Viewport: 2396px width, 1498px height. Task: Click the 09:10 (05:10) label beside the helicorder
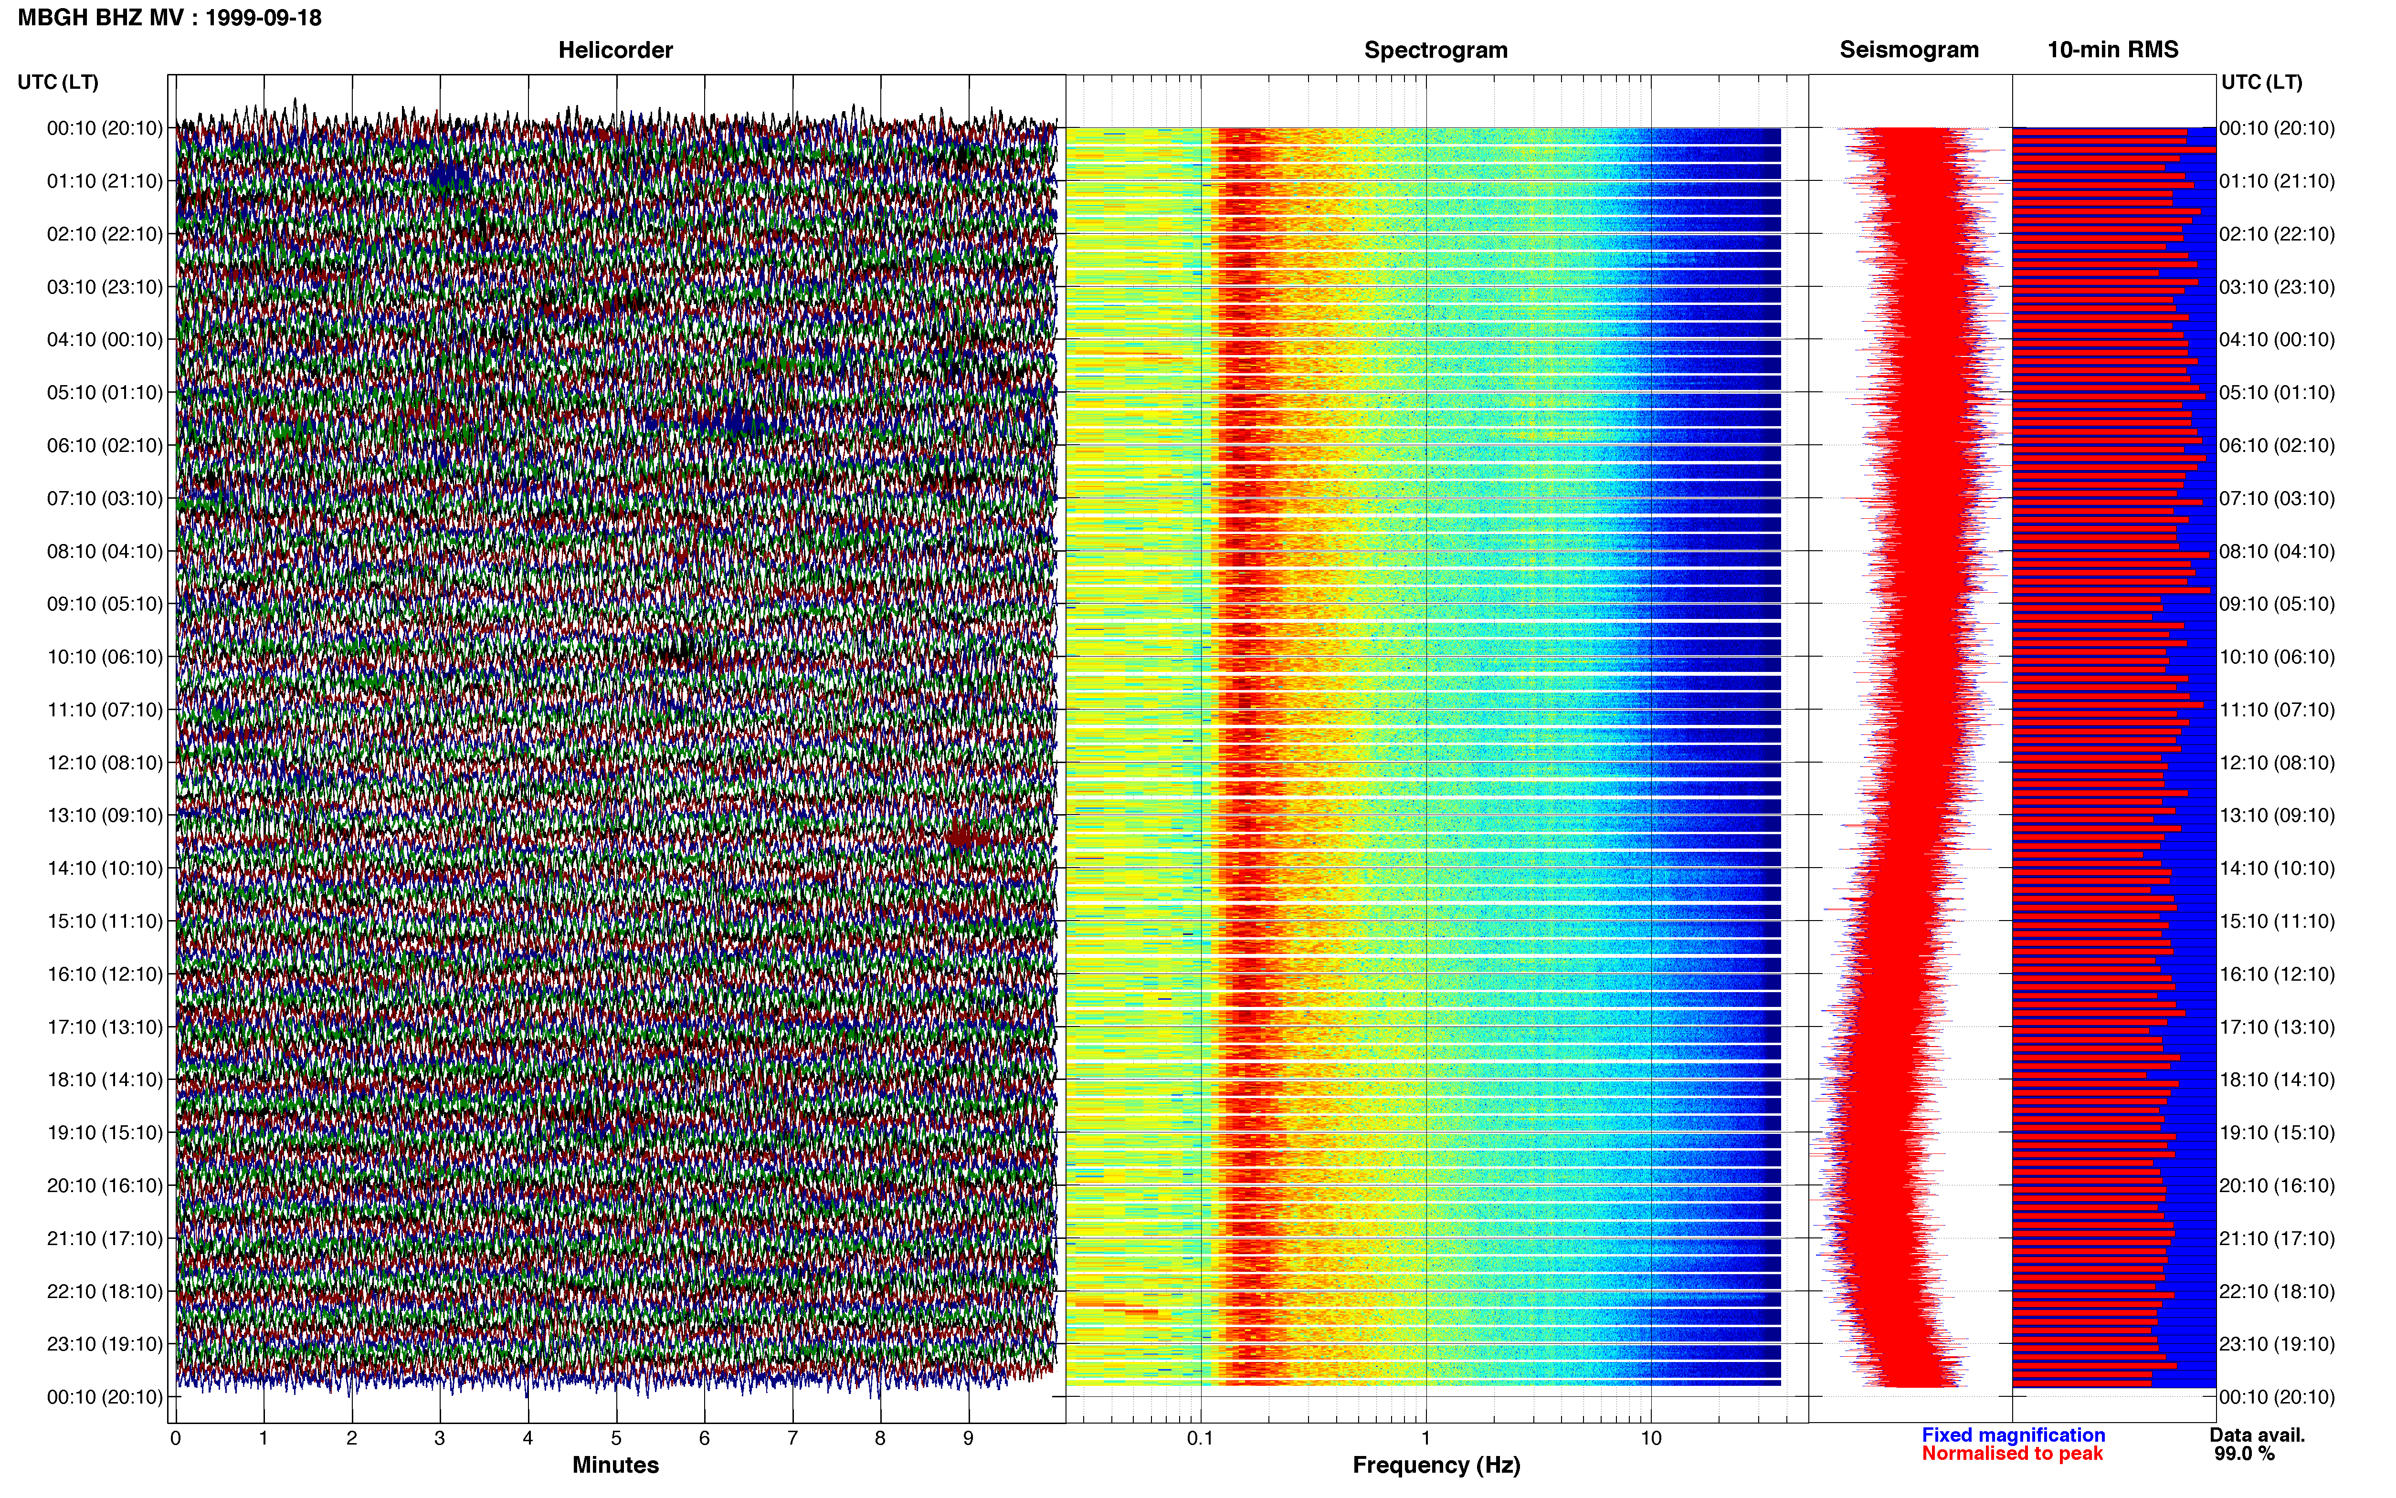click(105, 604)
